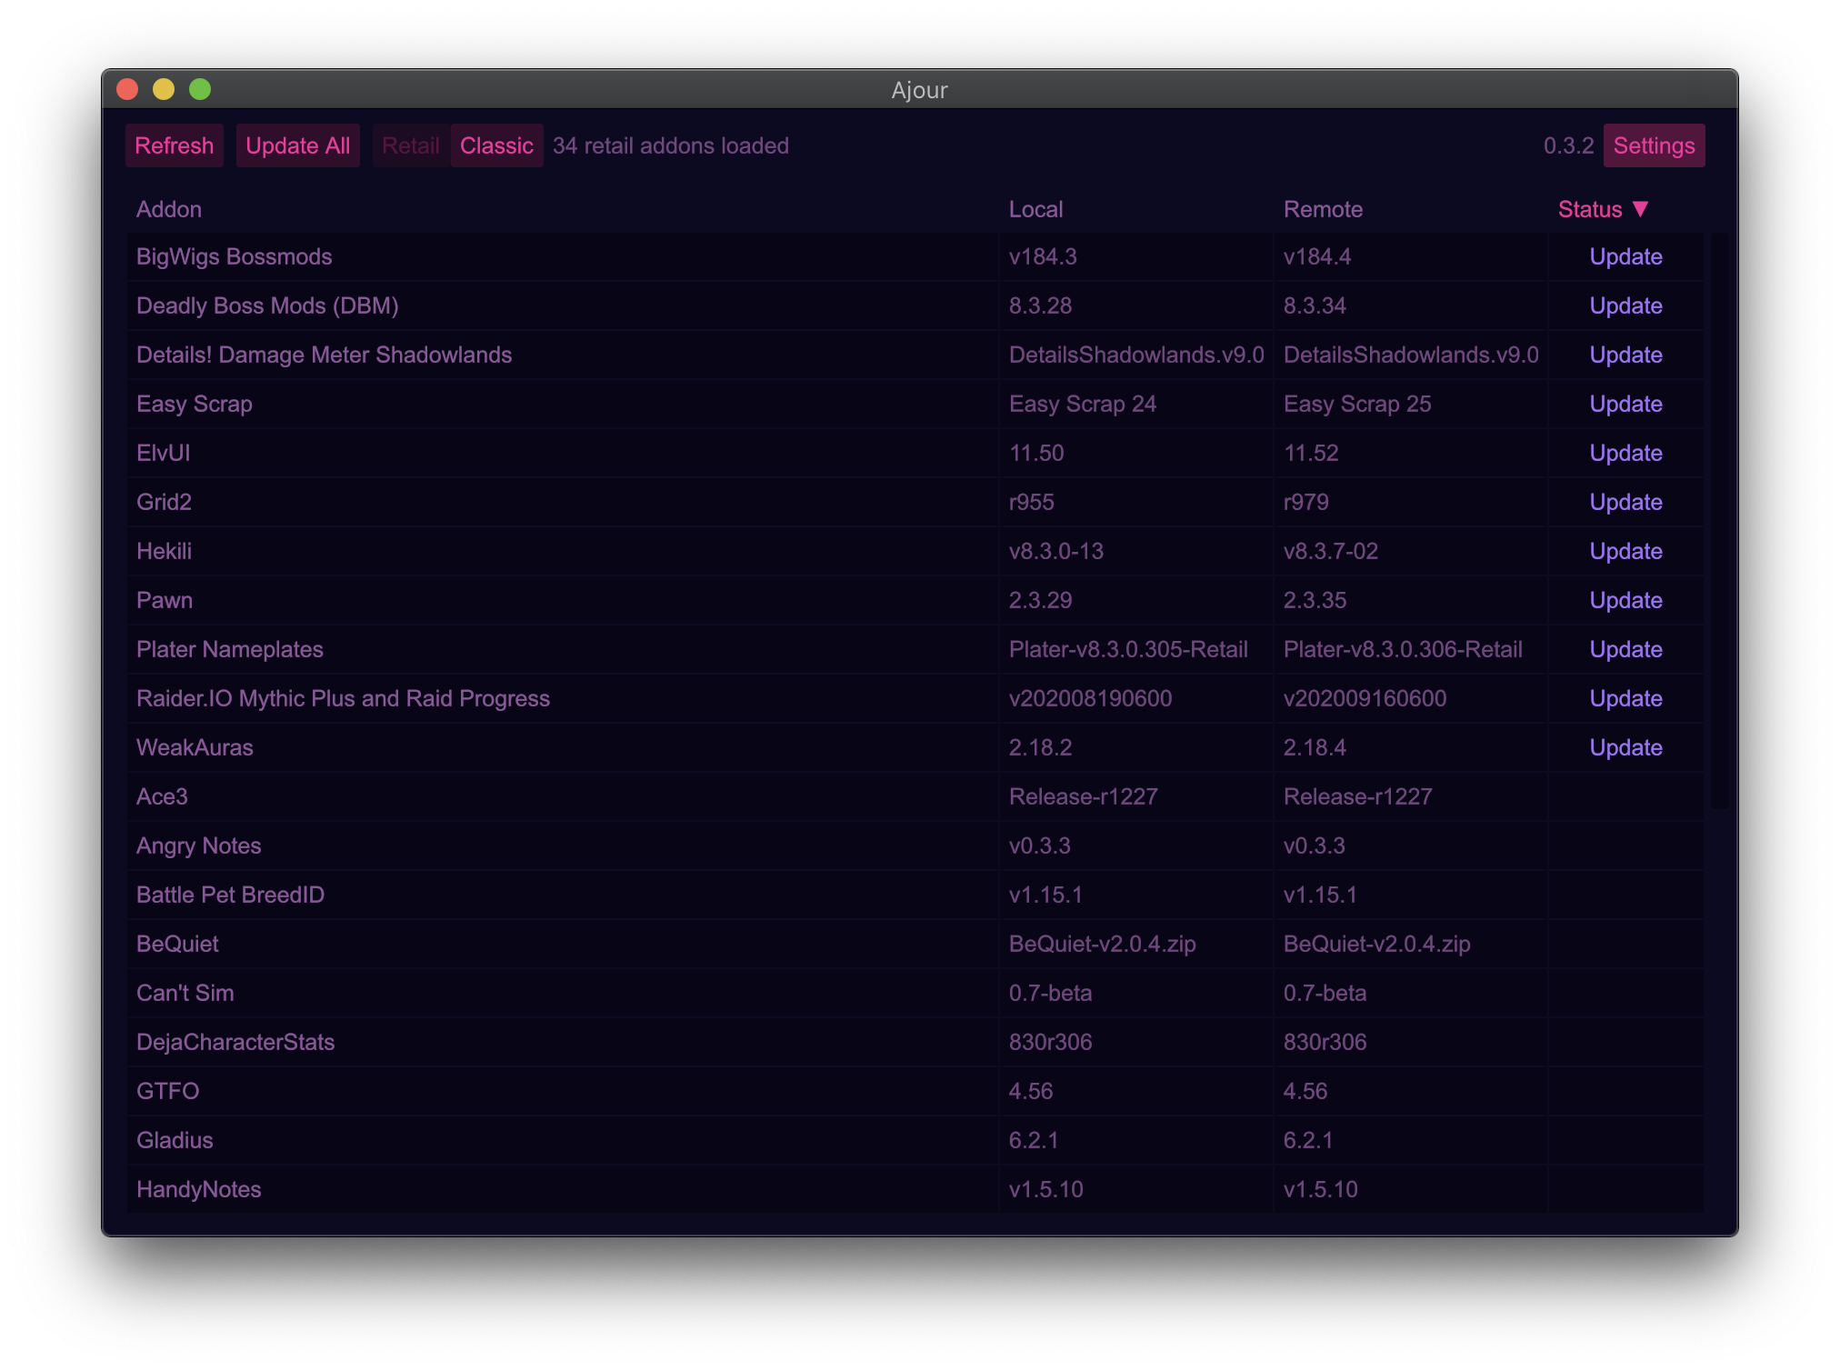Sort by the Remote column header
This screenshot has width=1840, height=1371.
click(x=1323, y=209)
